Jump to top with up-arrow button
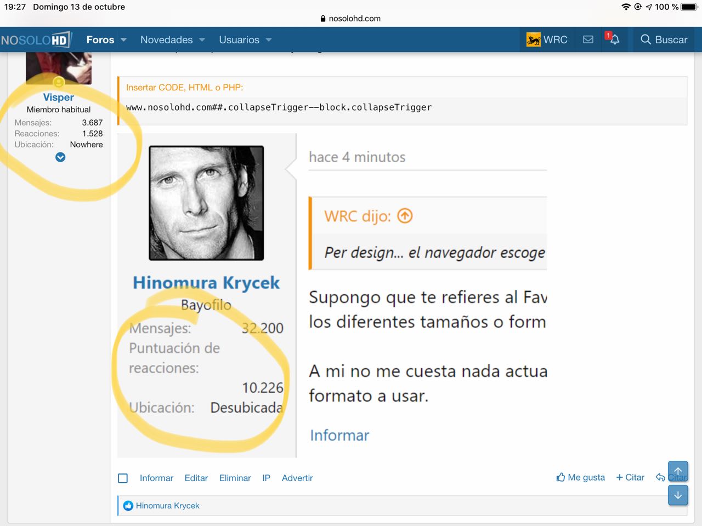Image resolution: width=702 pixels, height=526 pixels. tap(678, 471)
